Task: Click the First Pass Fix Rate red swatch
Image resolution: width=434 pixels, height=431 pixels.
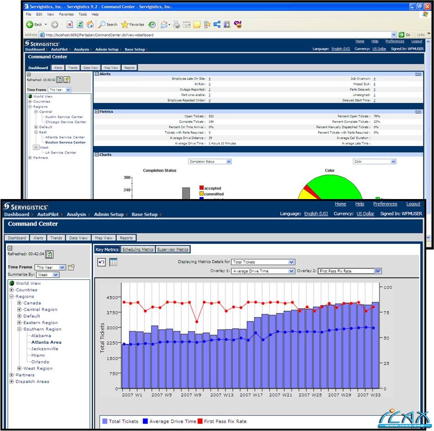Action: click(200, 421)
